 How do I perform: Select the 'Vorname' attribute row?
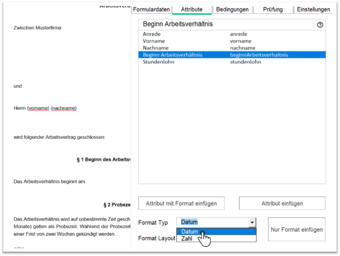tap(232, 41)
